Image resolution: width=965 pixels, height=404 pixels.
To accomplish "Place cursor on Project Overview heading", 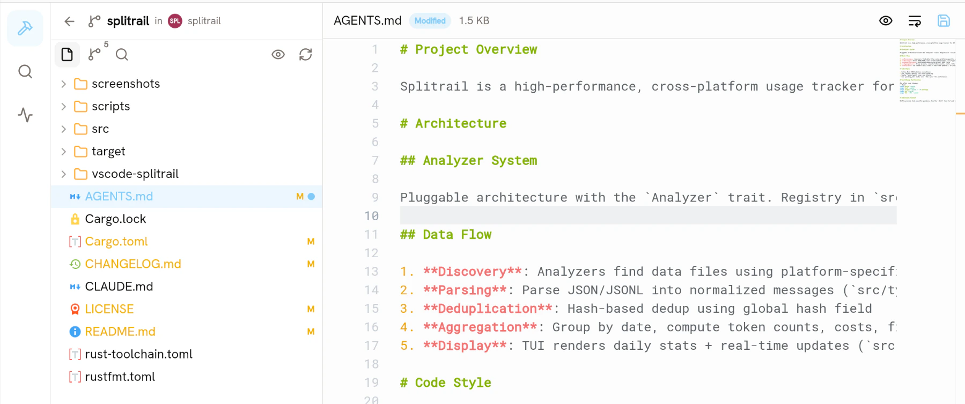I will (468, 49).
